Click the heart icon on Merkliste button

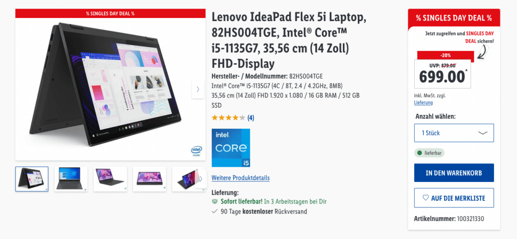tap(426, 198)
